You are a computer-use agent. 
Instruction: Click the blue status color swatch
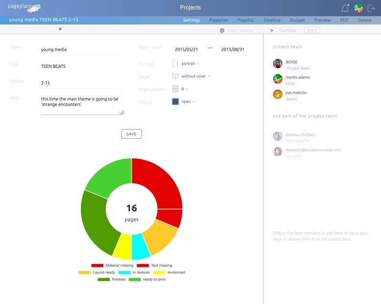point(175,101)
